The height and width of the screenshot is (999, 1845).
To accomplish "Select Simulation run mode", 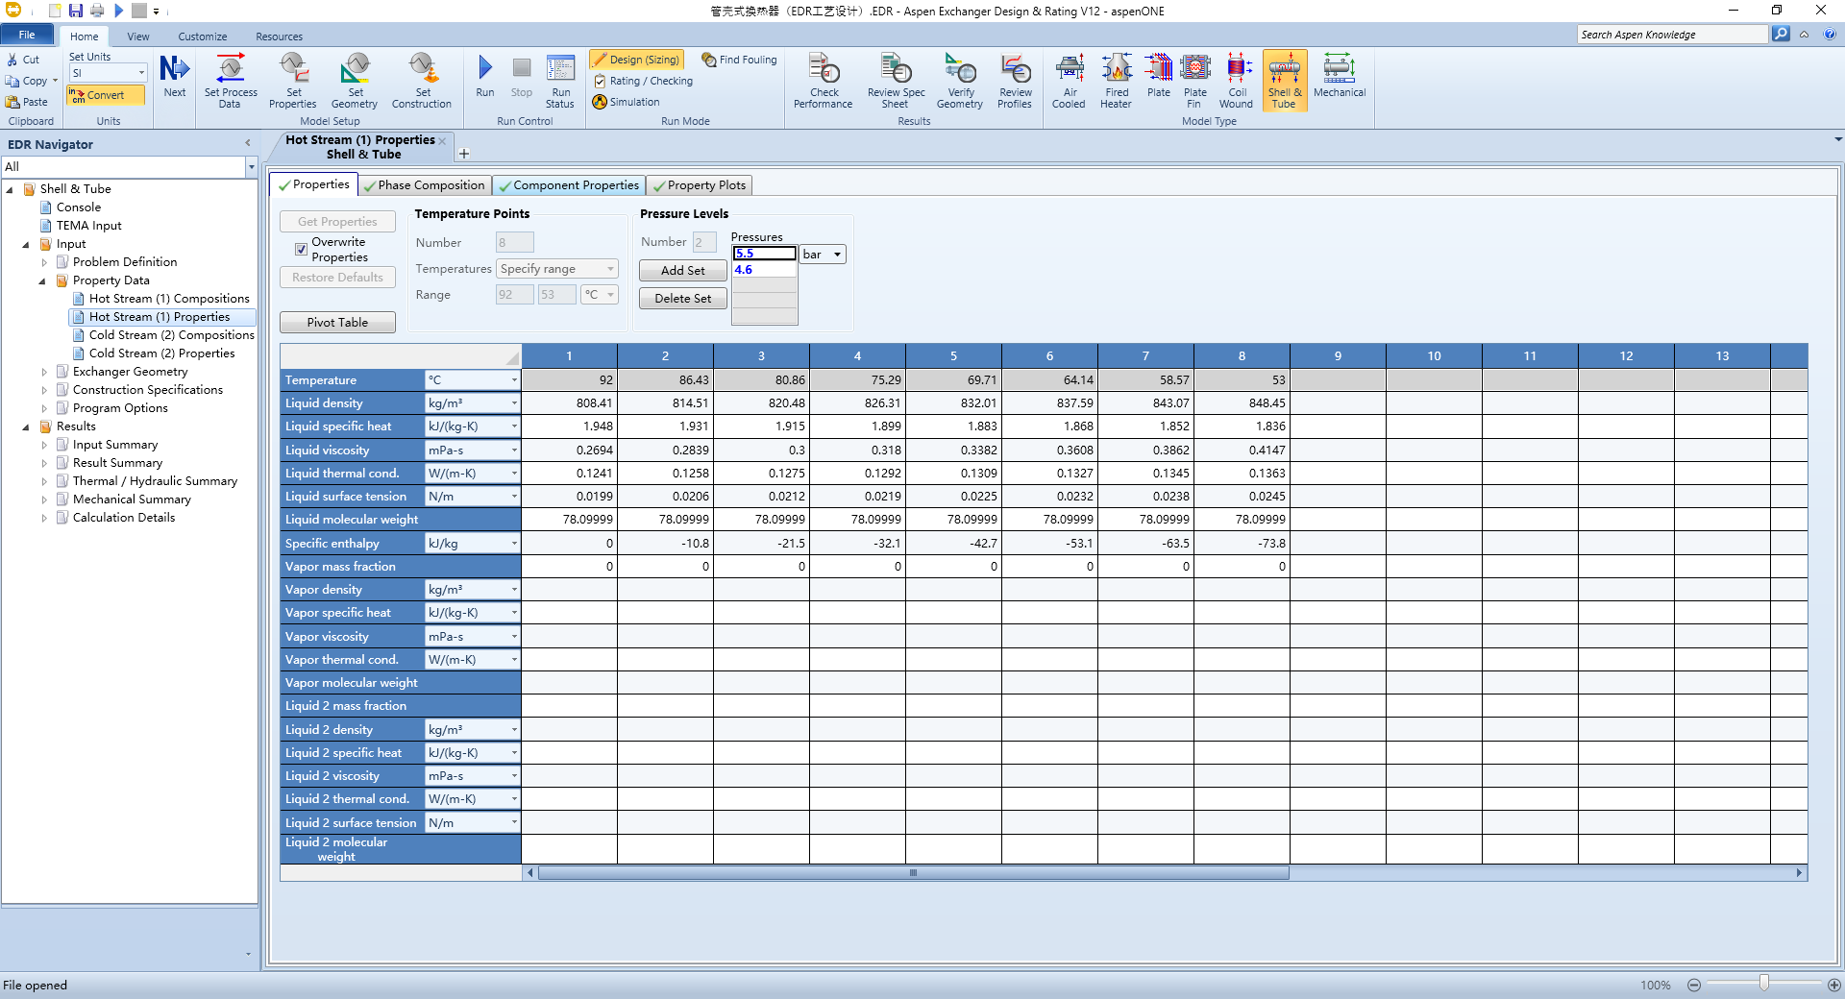I will [626, 102].
